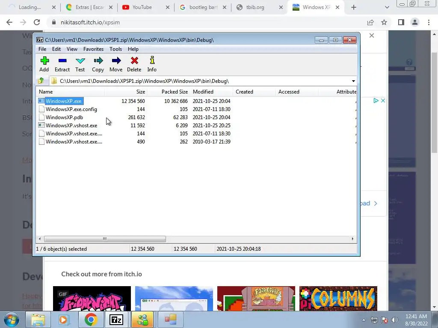Click the Chrome share page icon
The height and width of the screenshot is (328, 438).
[x=370, y=22]
